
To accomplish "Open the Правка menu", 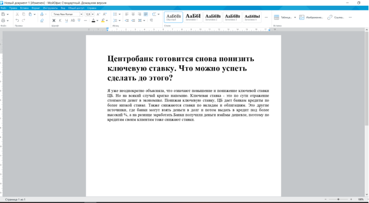I will [13, 8].
